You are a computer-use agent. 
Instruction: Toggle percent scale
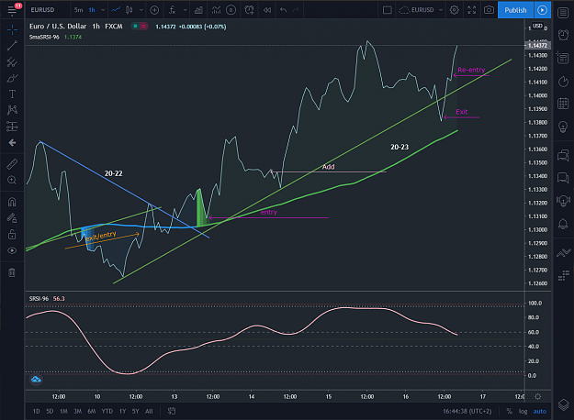point(509,411)
